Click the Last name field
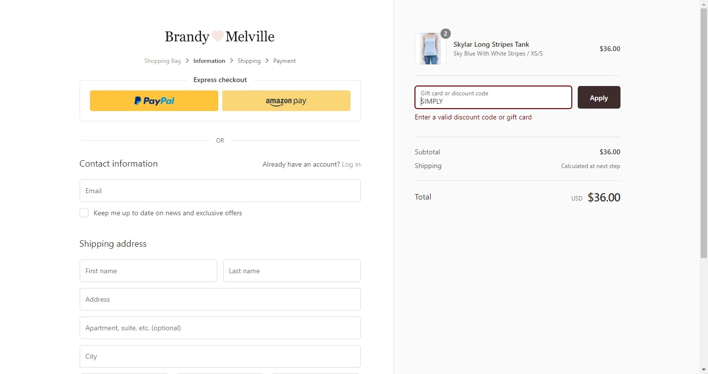The height and width of the screenshot is (374, 708). [292, 271]
